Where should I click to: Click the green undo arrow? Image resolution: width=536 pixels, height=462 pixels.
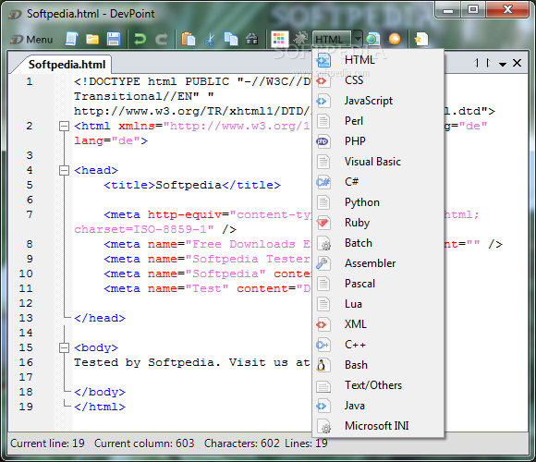click(x=140, y=40)
